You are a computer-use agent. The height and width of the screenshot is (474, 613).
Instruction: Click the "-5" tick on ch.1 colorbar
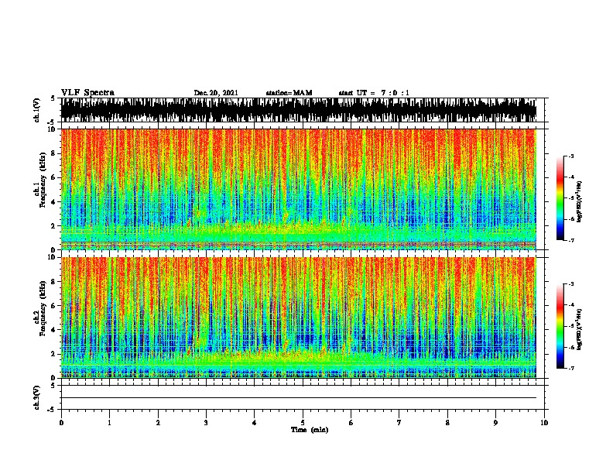coord(570,198)
